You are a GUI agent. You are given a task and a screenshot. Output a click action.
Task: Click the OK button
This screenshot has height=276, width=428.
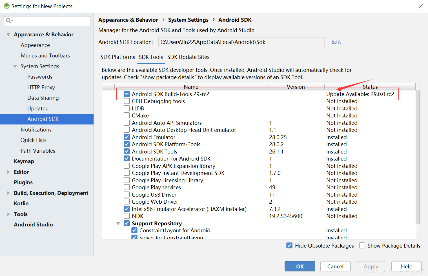pos(300,266)
